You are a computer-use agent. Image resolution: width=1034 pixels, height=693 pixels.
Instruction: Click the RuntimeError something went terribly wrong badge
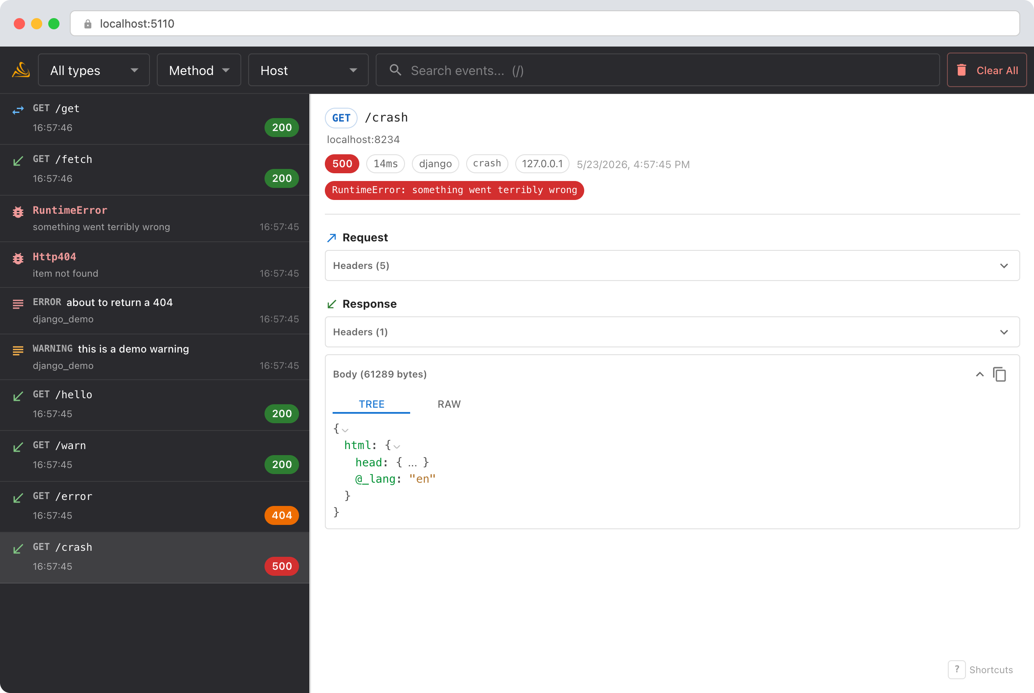pyautogui.click(x=455, y=190)
